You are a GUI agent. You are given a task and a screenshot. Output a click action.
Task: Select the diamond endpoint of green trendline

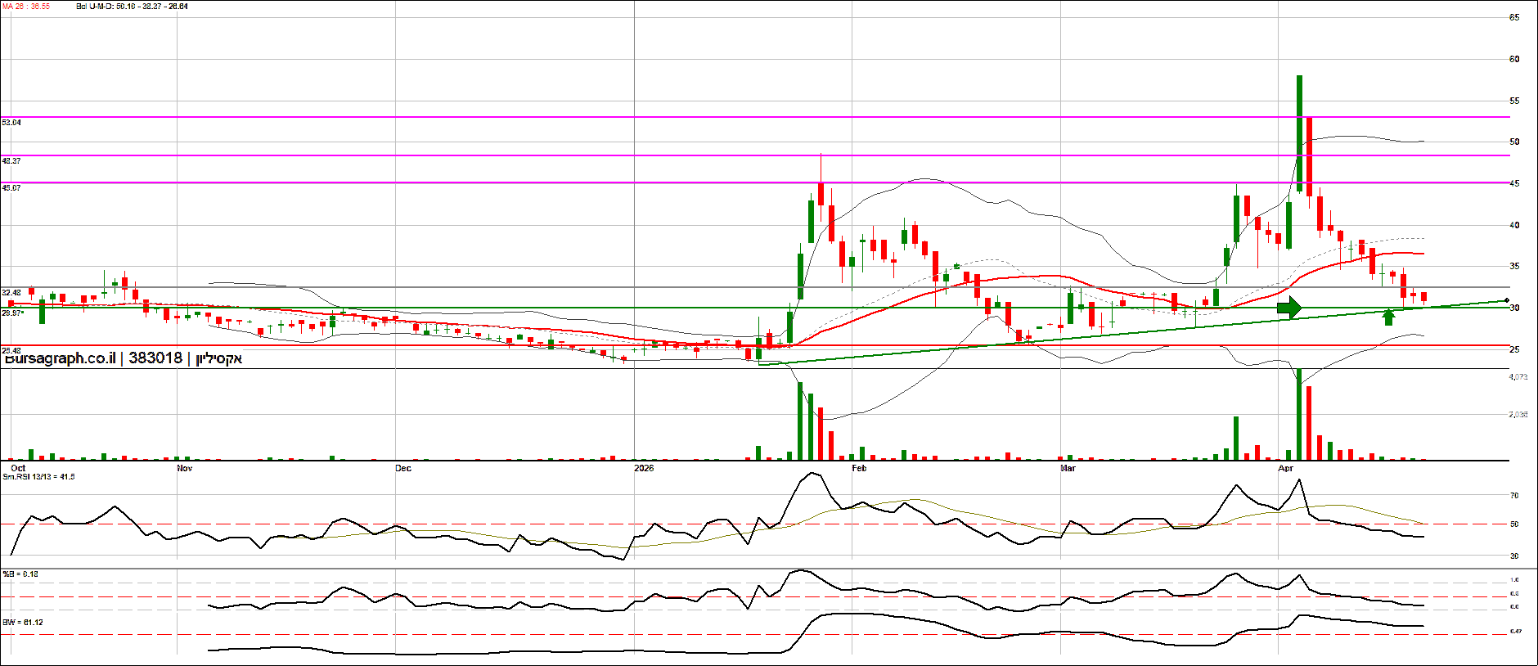point(1507,301)
